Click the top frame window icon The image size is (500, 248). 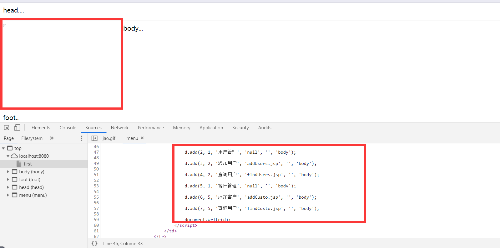[x=10, y=148]
